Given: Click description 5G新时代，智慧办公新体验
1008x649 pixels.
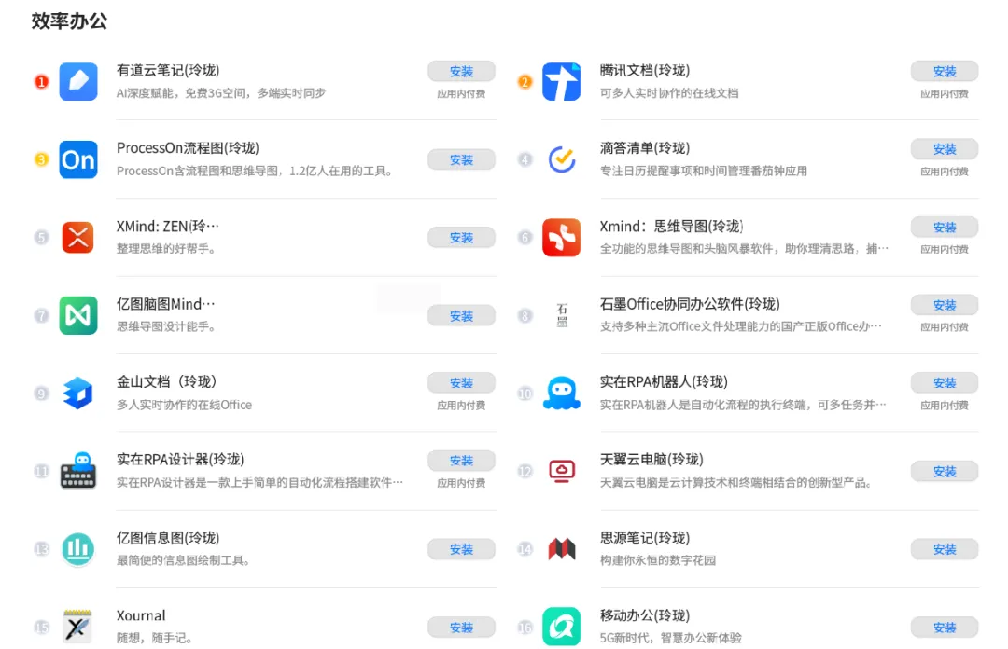Looking at the screenshot, I should (670, 638).
